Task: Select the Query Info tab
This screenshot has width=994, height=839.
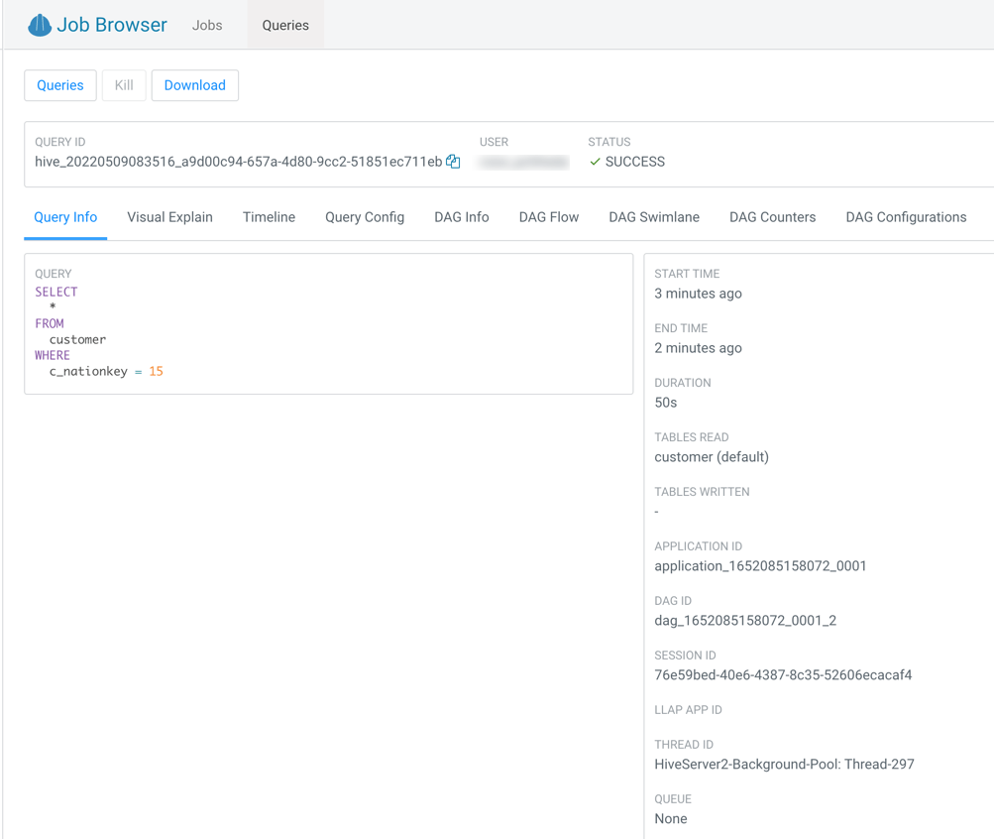Action: coord(64,216)
